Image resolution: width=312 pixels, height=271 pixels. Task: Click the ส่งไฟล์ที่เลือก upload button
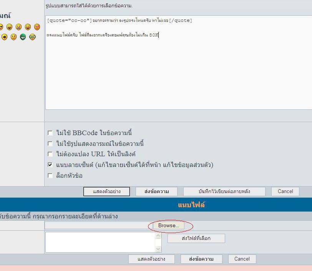click(x=196, y=238)
